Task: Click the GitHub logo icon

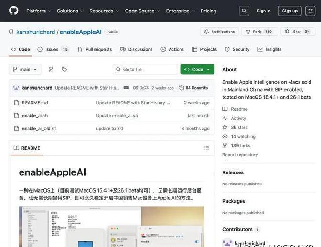Action: pyautogui.click(x=13, y=11)
